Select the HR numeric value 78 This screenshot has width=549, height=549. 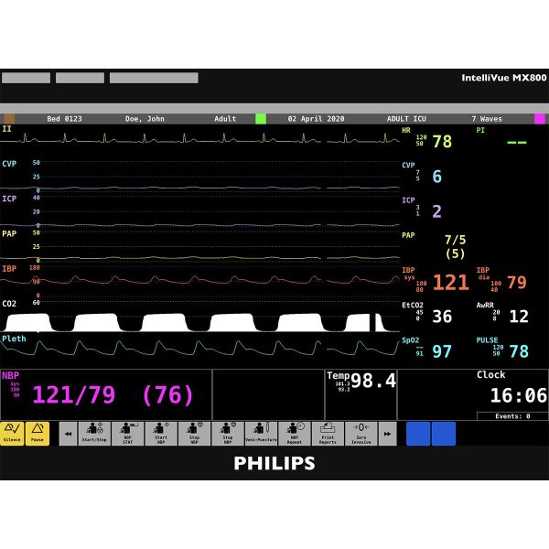coord(442,142)
